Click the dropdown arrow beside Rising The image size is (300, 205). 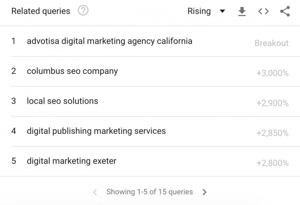(222, 11)
